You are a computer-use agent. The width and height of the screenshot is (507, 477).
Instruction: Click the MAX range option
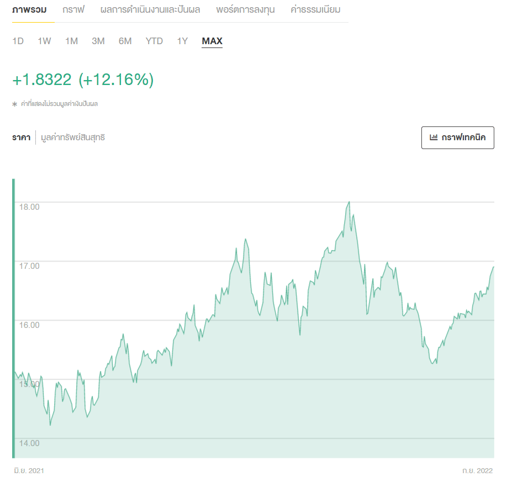tap(212, 41)
